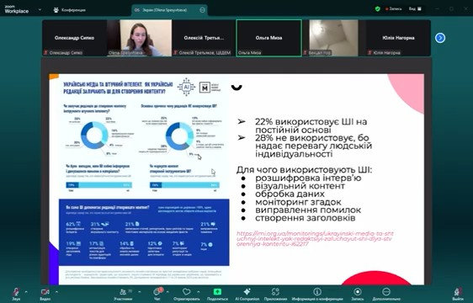Click text 'моніторинг згадок' bullet
The height and width of the screenshot is (303, 473).
pos(298,202)
